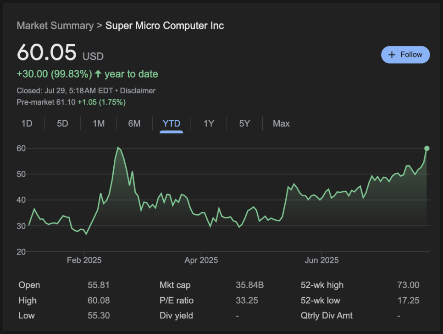443x334 pixels.
Task: Click the Pre-market 61.10 price text
Action: coord(46,102)
